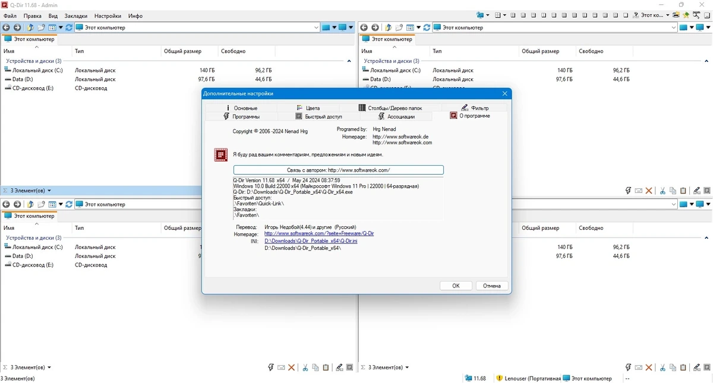Go back in top-left pane navigation
The image size is (713, 383).
pyautogui.click(x=6, y=27)
